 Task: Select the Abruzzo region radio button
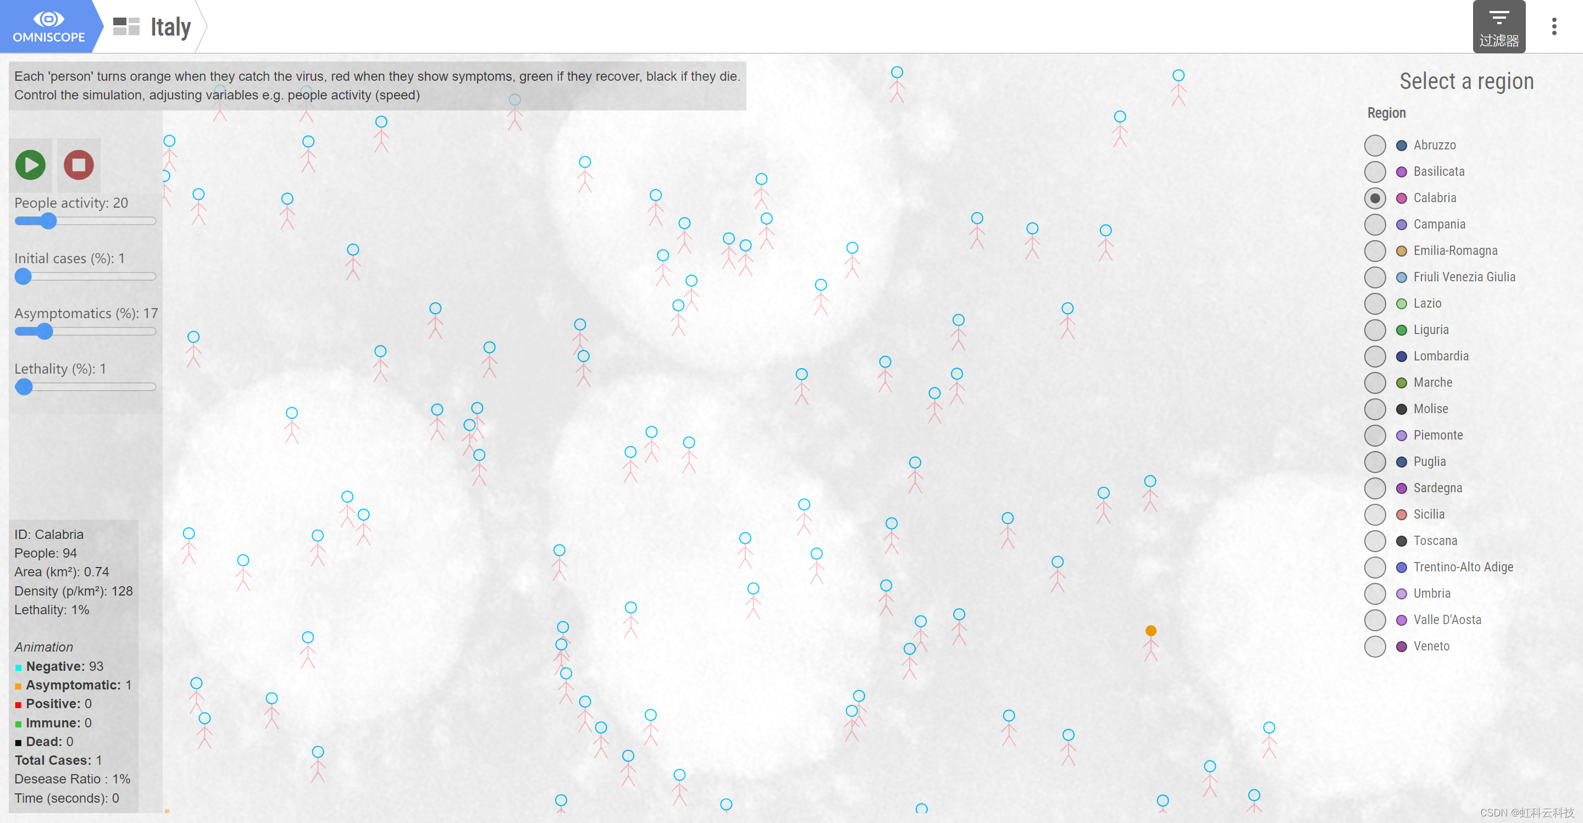(x=1375, y=146)
